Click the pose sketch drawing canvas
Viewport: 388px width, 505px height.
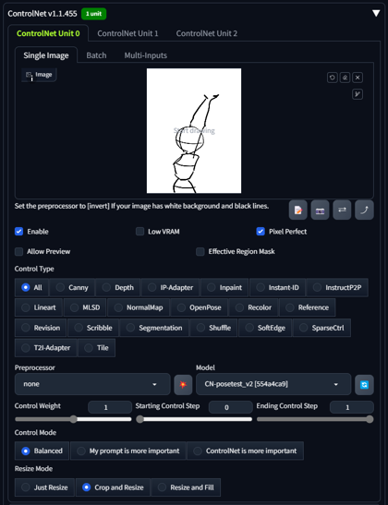pos(194,130)
